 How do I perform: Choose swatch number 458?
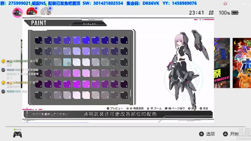pyautogui.click(x=115, y=51)
